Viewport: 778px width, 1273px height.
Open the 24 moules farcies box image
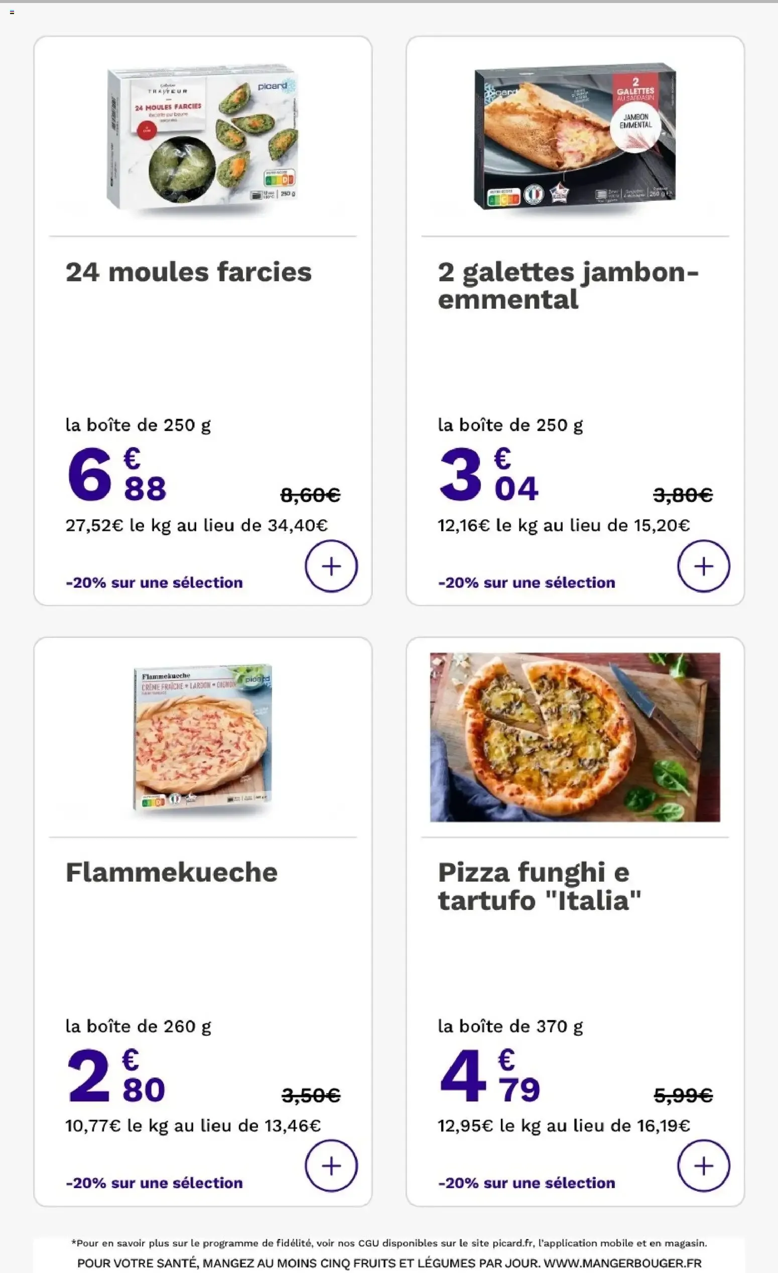pyautogui.click(x=202, y=140)
